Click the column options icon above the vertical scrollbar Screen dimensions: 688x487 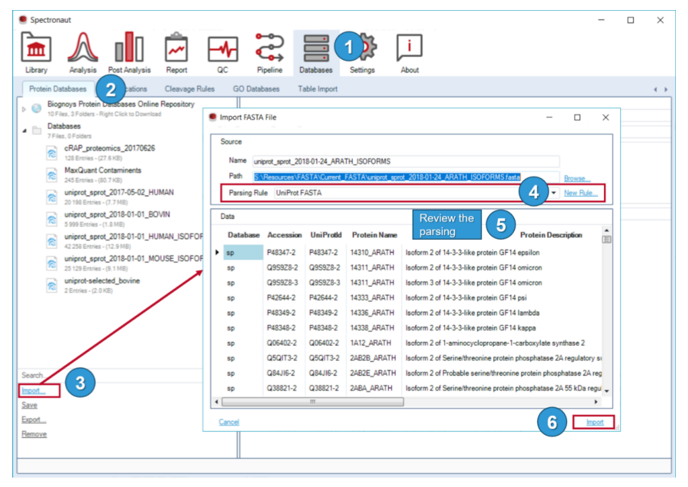coord(607,239)
